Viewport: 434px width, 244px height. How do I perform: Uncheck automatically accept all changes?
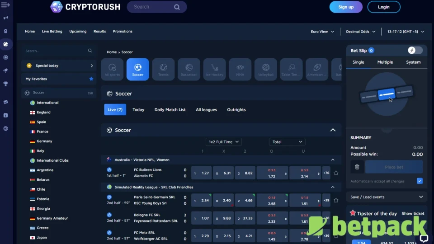click(x=420, y=181)
